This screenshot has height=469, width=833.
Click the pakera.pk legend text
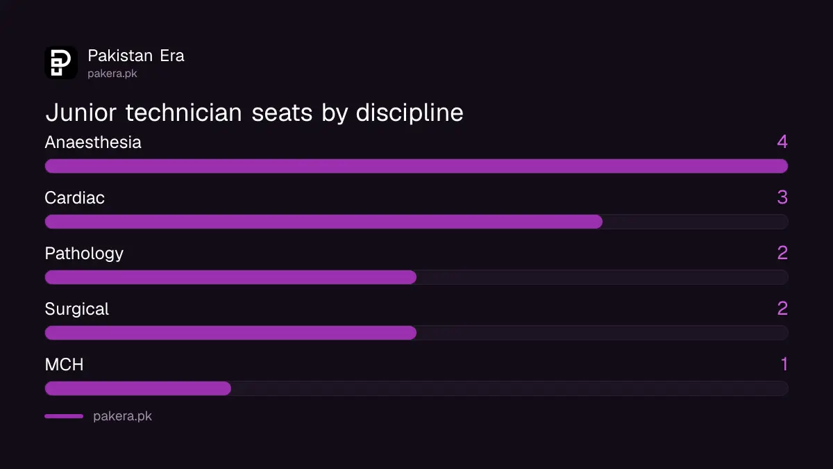tap(122, 416)
